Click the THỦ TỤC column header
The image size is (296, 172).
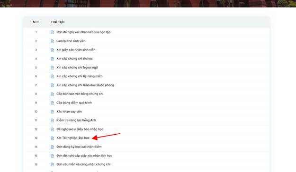click(58, 22)
